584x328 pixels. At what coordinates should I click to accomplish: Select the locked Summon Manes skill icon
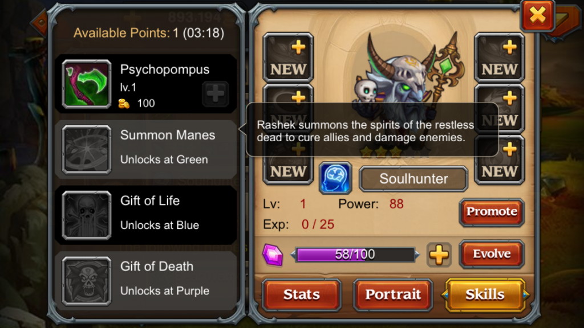coord(87,150)
